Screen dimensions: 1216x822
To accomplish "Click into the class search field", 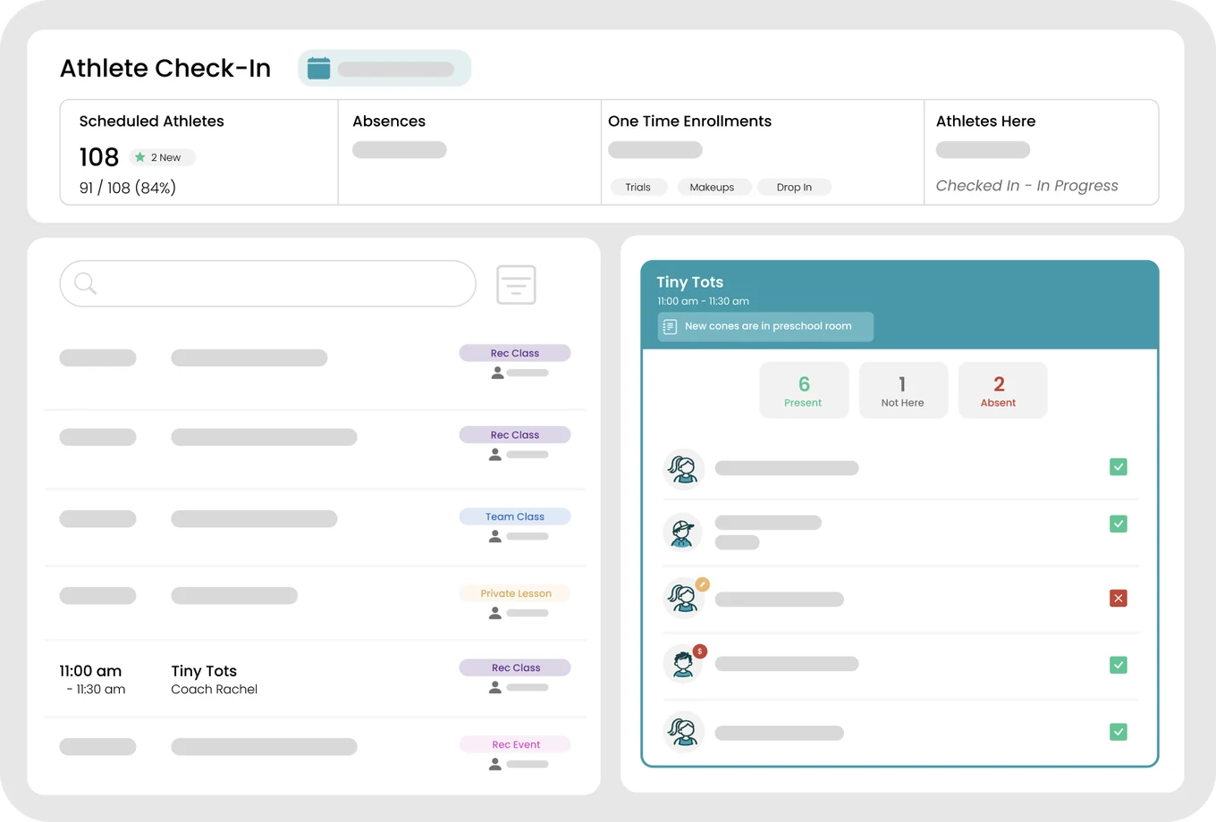I will click(x=268, y=283).
